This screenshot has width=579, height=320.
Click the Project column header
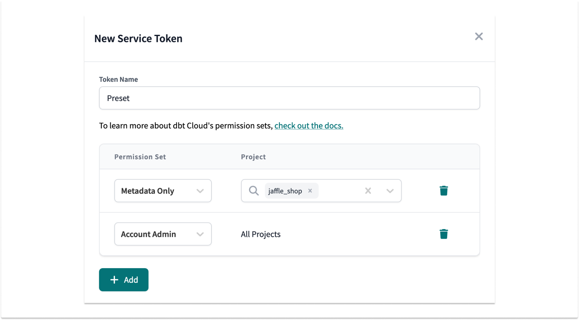[x=253, y=157]
